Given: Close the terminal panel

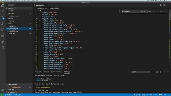Looking at the screenshot, I should point(168,72).
